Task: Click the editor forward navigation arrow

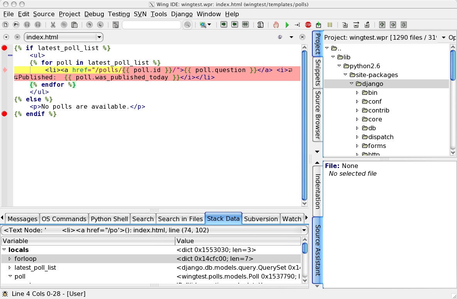Action: tap(17, 37)
